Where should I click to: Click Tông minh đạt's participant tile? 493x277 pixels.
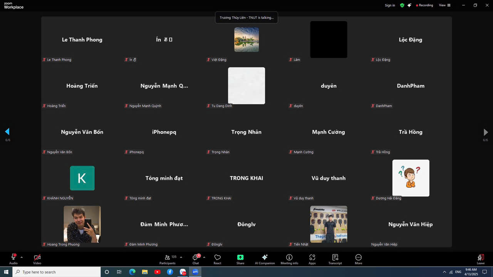[164, 178]
